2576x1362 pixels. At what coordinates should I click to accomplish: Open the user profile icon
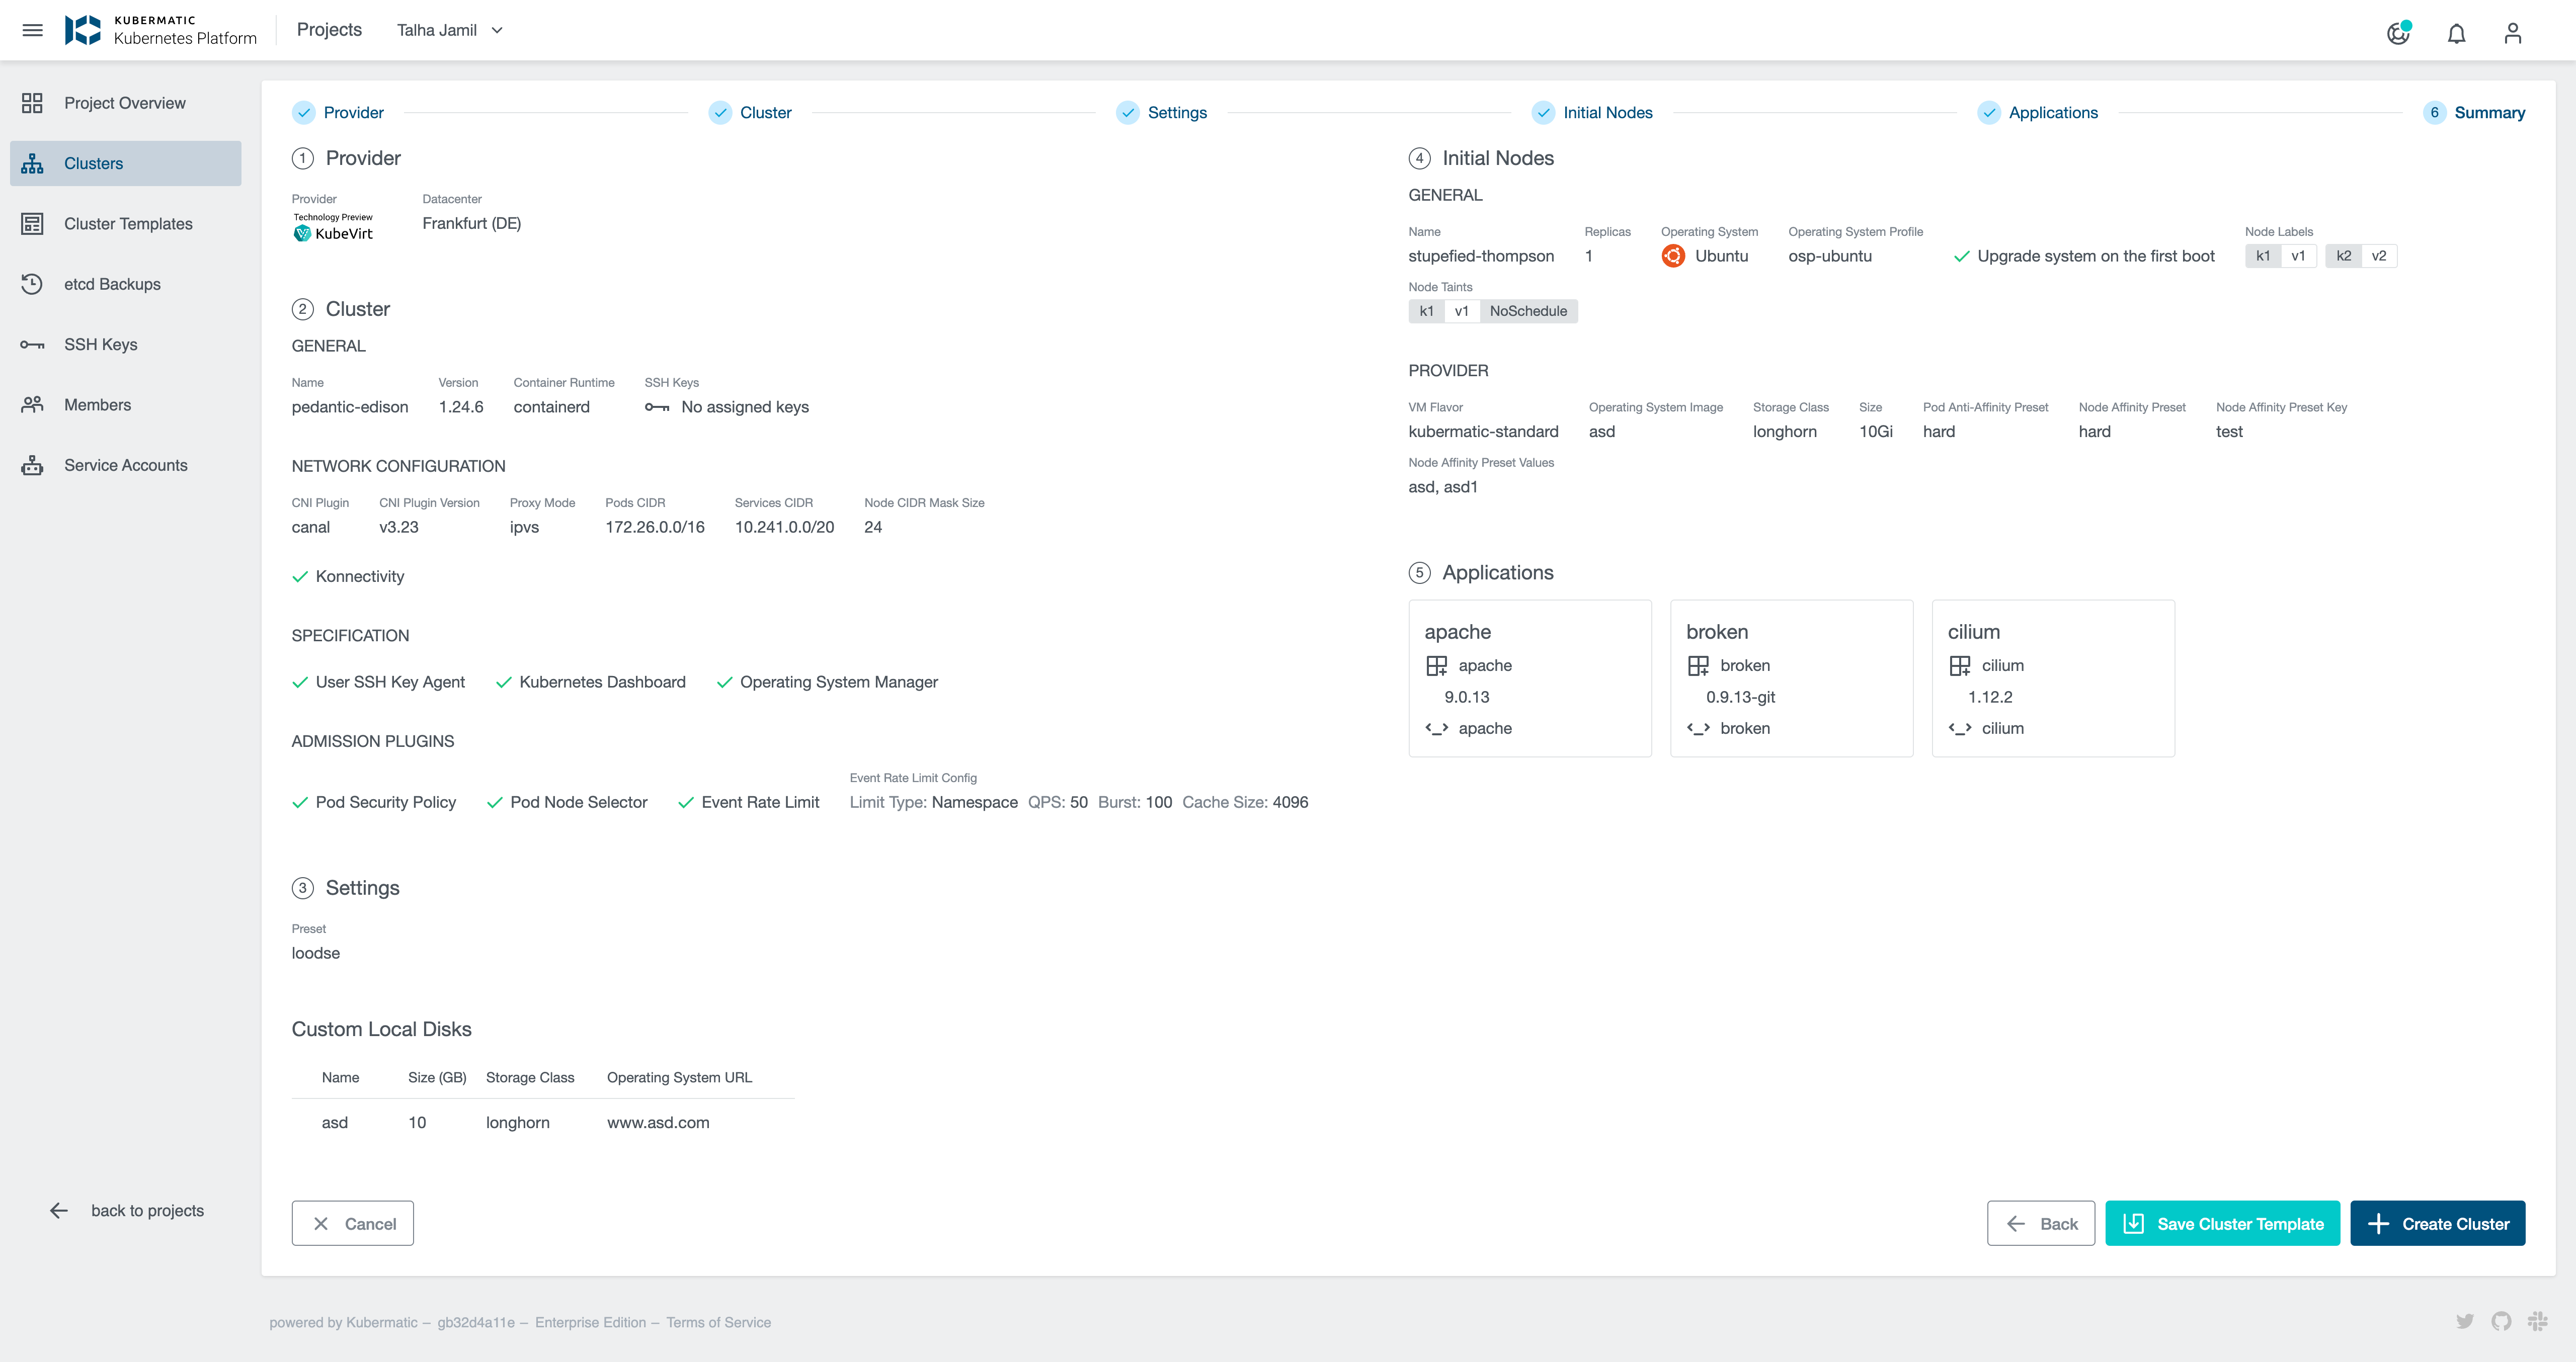coord(2512,34)
